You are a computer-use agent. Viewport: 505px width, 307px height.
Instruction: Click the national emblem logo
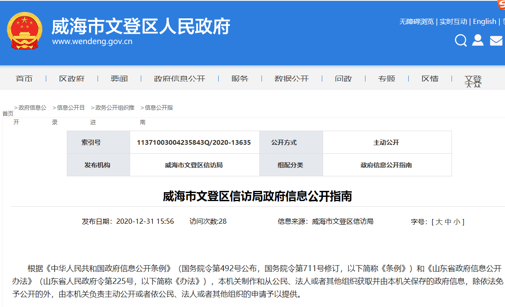(x=24, y=31)
